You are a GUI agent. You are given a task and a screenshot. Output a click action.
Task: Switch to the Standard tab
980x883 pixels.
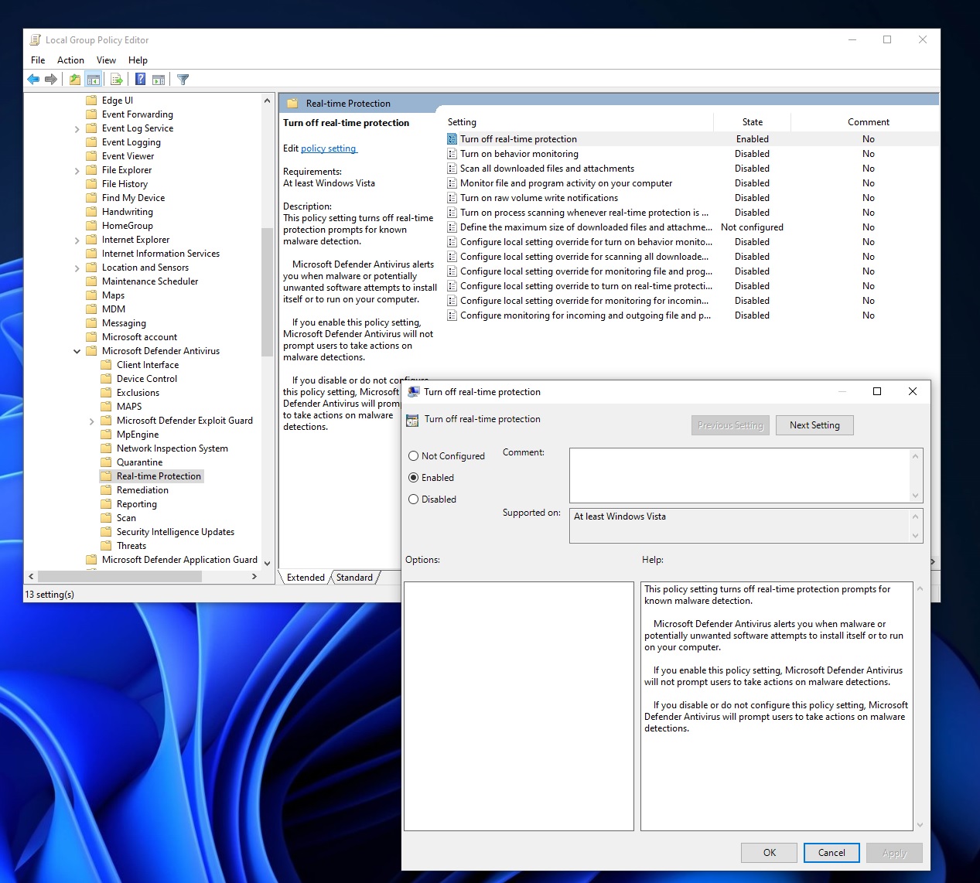pos(354,578)
